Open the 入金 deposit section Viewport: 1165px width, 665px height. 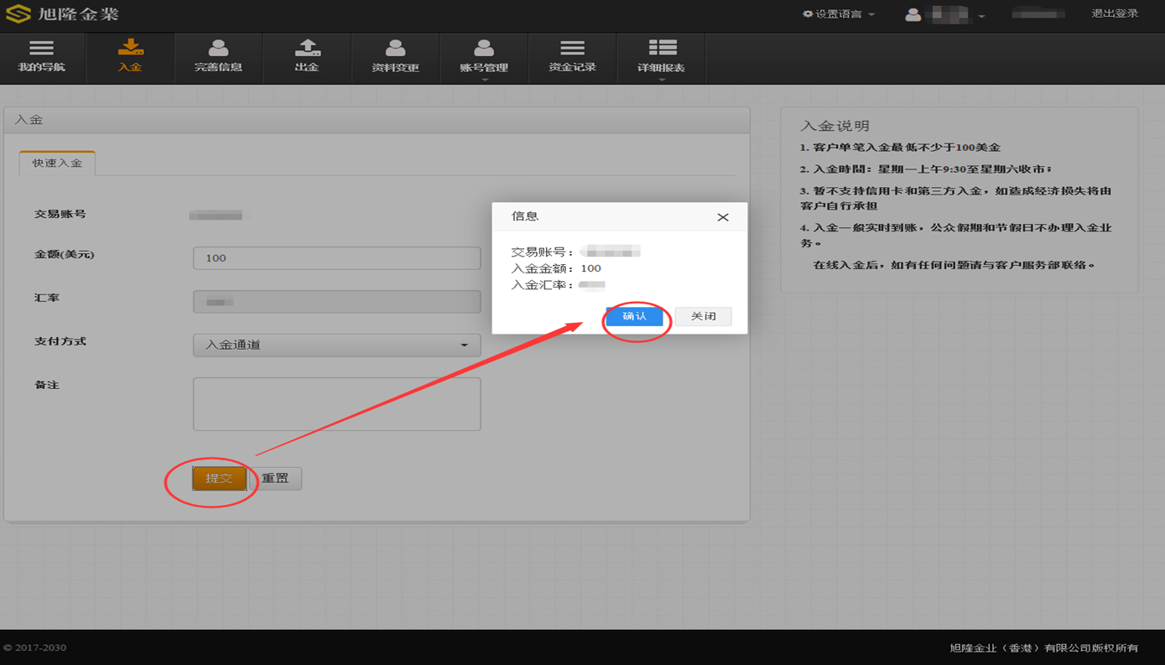point(129,57)
